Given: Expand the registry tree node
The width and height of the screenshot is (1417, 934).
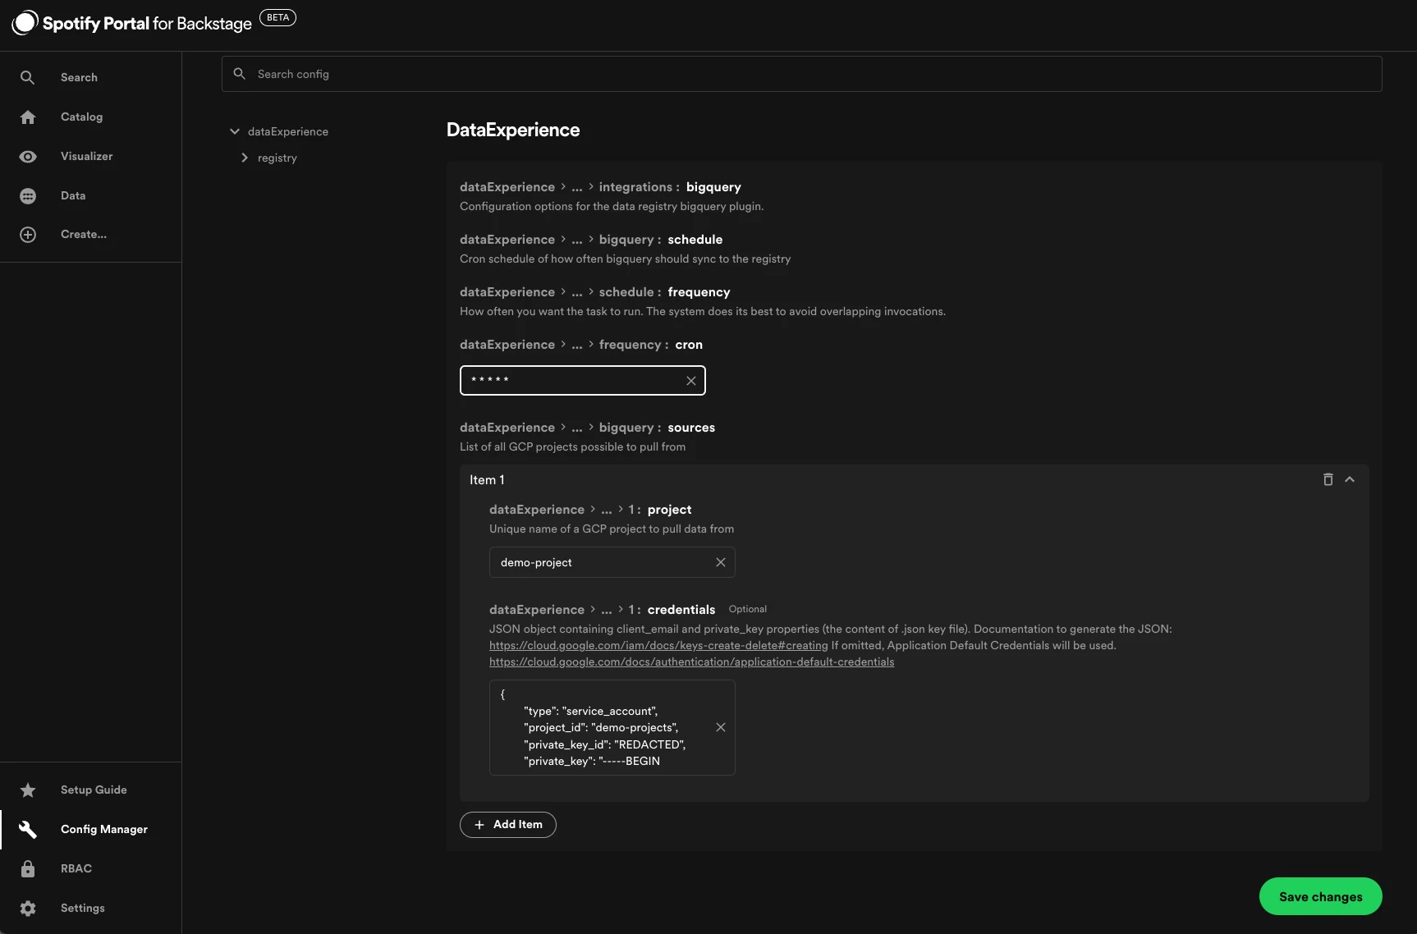Looking at the screenshot, I should [x=245, y=158].
